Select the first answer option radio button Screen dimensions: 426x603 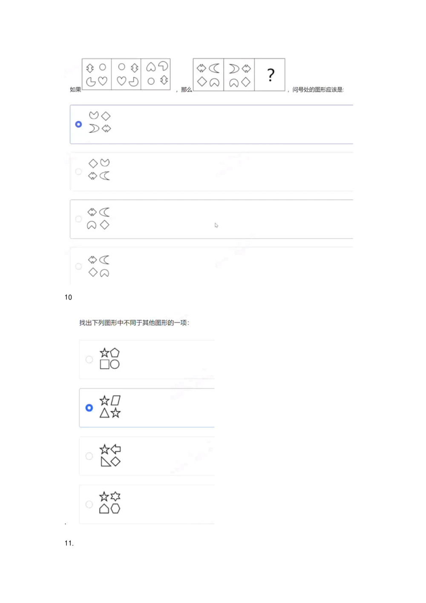[78, 124]
